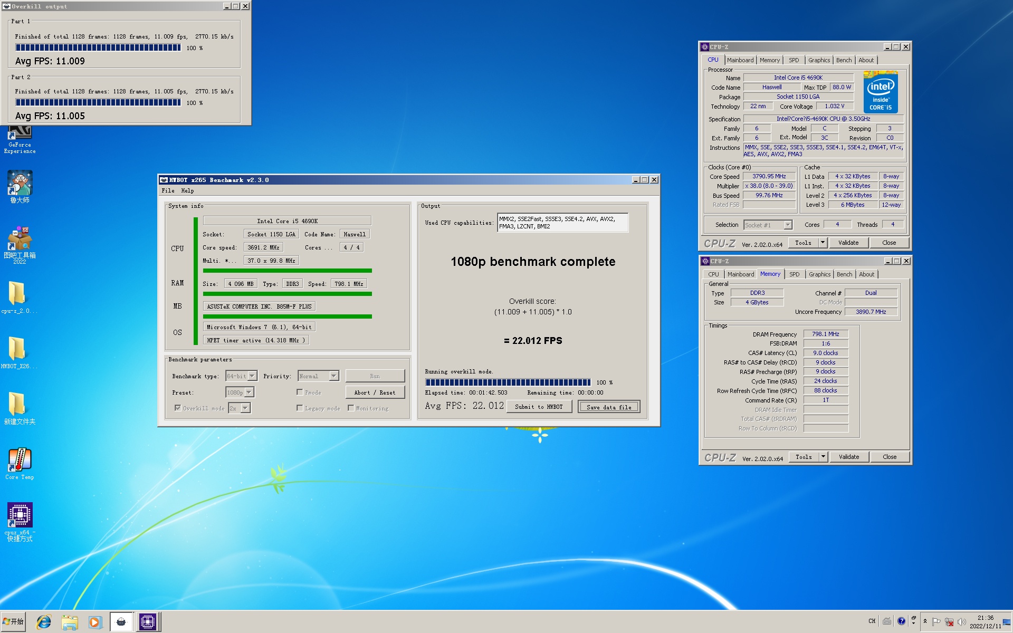Select the cpu-z_2.0 folder on desktop
This screenshot has height=633, width=1013.
pos(19,298)
